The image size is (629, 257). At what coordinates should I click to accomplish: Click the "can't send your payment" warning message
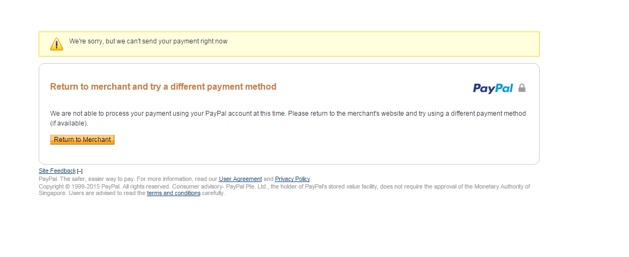[148, 41]
